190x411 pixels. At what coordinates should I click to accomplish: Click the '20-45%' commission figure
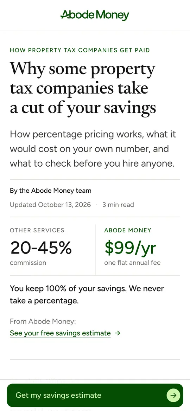[41, 248]
